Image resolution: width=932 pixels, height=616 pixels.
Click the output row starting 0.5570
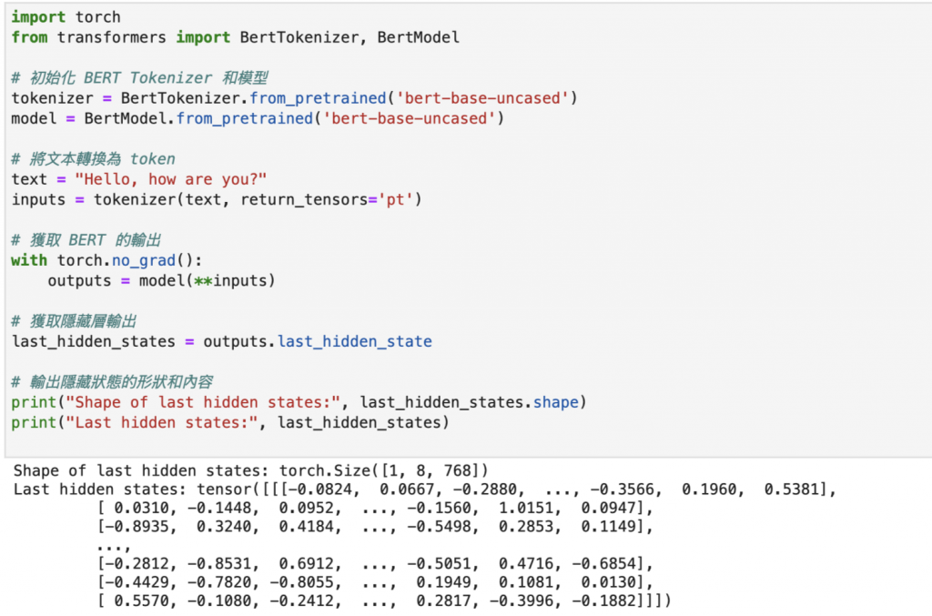(385, 601)
